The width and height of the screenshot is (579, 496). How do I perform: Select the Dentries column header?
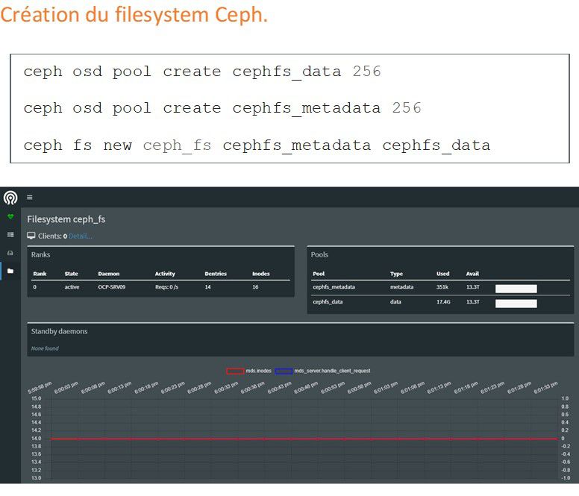pos(216,274)
